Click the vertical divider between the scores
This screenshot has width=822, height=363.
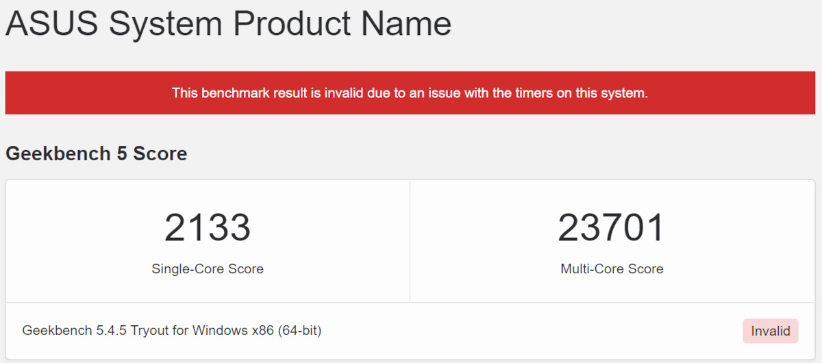410,241
